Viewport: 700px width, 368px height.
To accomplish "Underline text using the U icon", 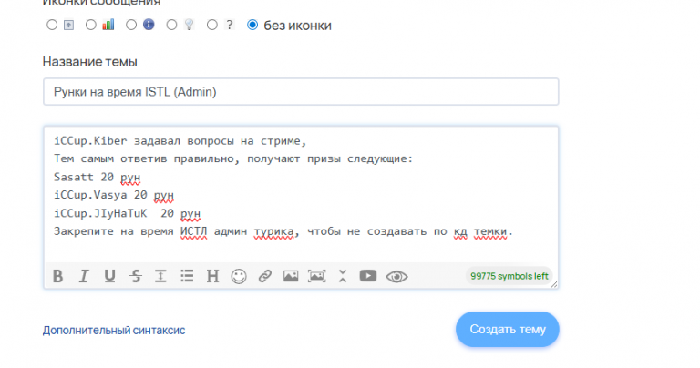I will (109, 276).
